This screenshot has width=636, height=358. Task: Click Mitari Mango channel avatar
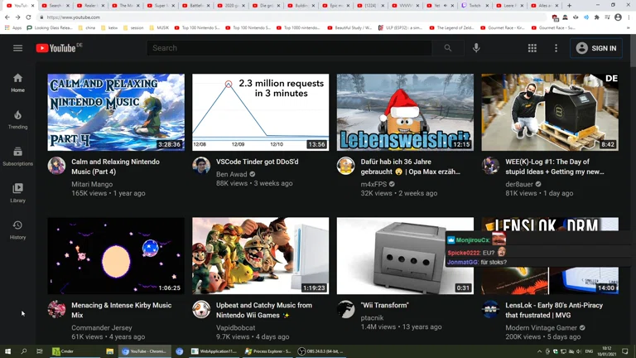tap(56, 166)
